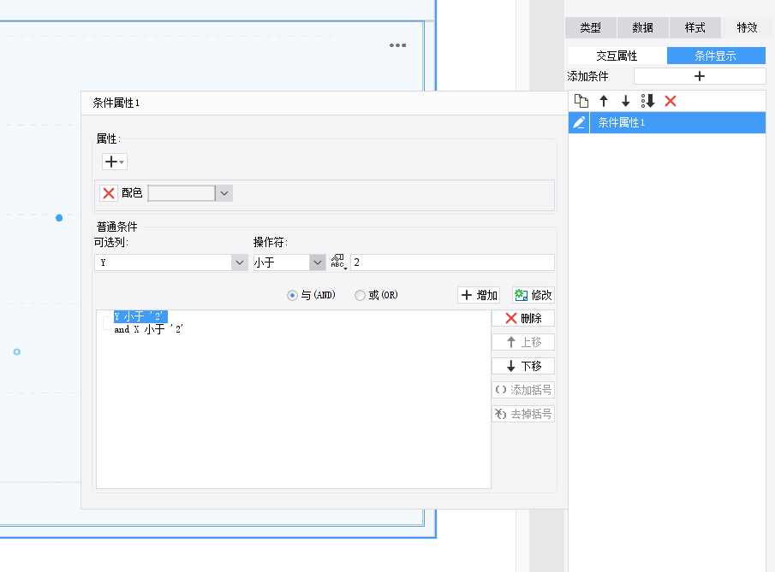Switch to the 样式 tab
775x572 pixels.
pos(695,27)
